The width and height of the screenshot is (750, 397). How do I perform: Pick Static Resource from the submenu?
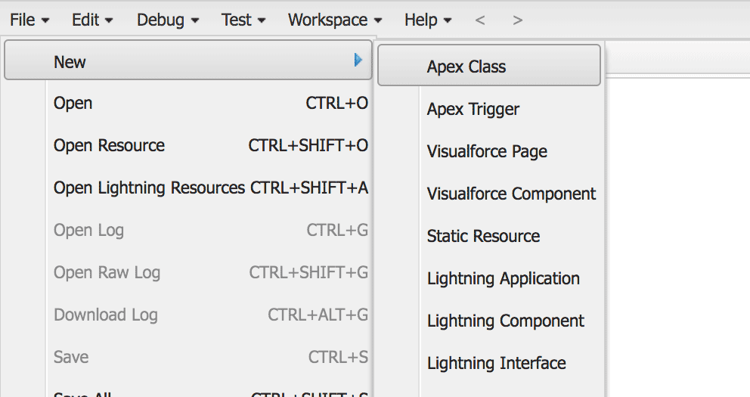coord(483,236)
